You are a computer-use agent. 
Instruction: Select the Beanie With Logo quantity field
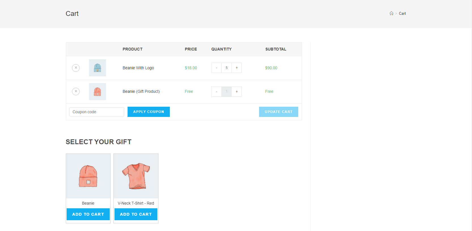click(x=227, y=68)
